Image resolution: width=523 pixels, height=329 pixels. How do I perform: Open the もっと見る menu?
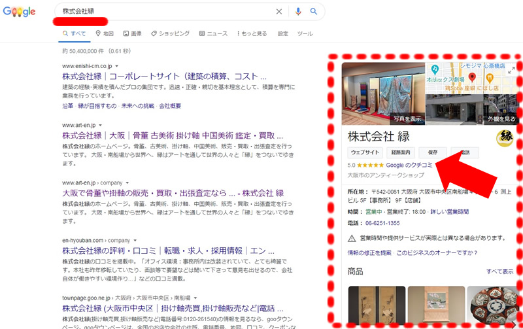click(x=252, y=33)
